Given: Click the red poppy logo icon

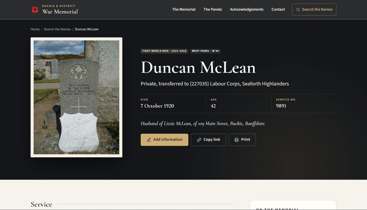Looking at the screenshot, I should tap(35, 10).
